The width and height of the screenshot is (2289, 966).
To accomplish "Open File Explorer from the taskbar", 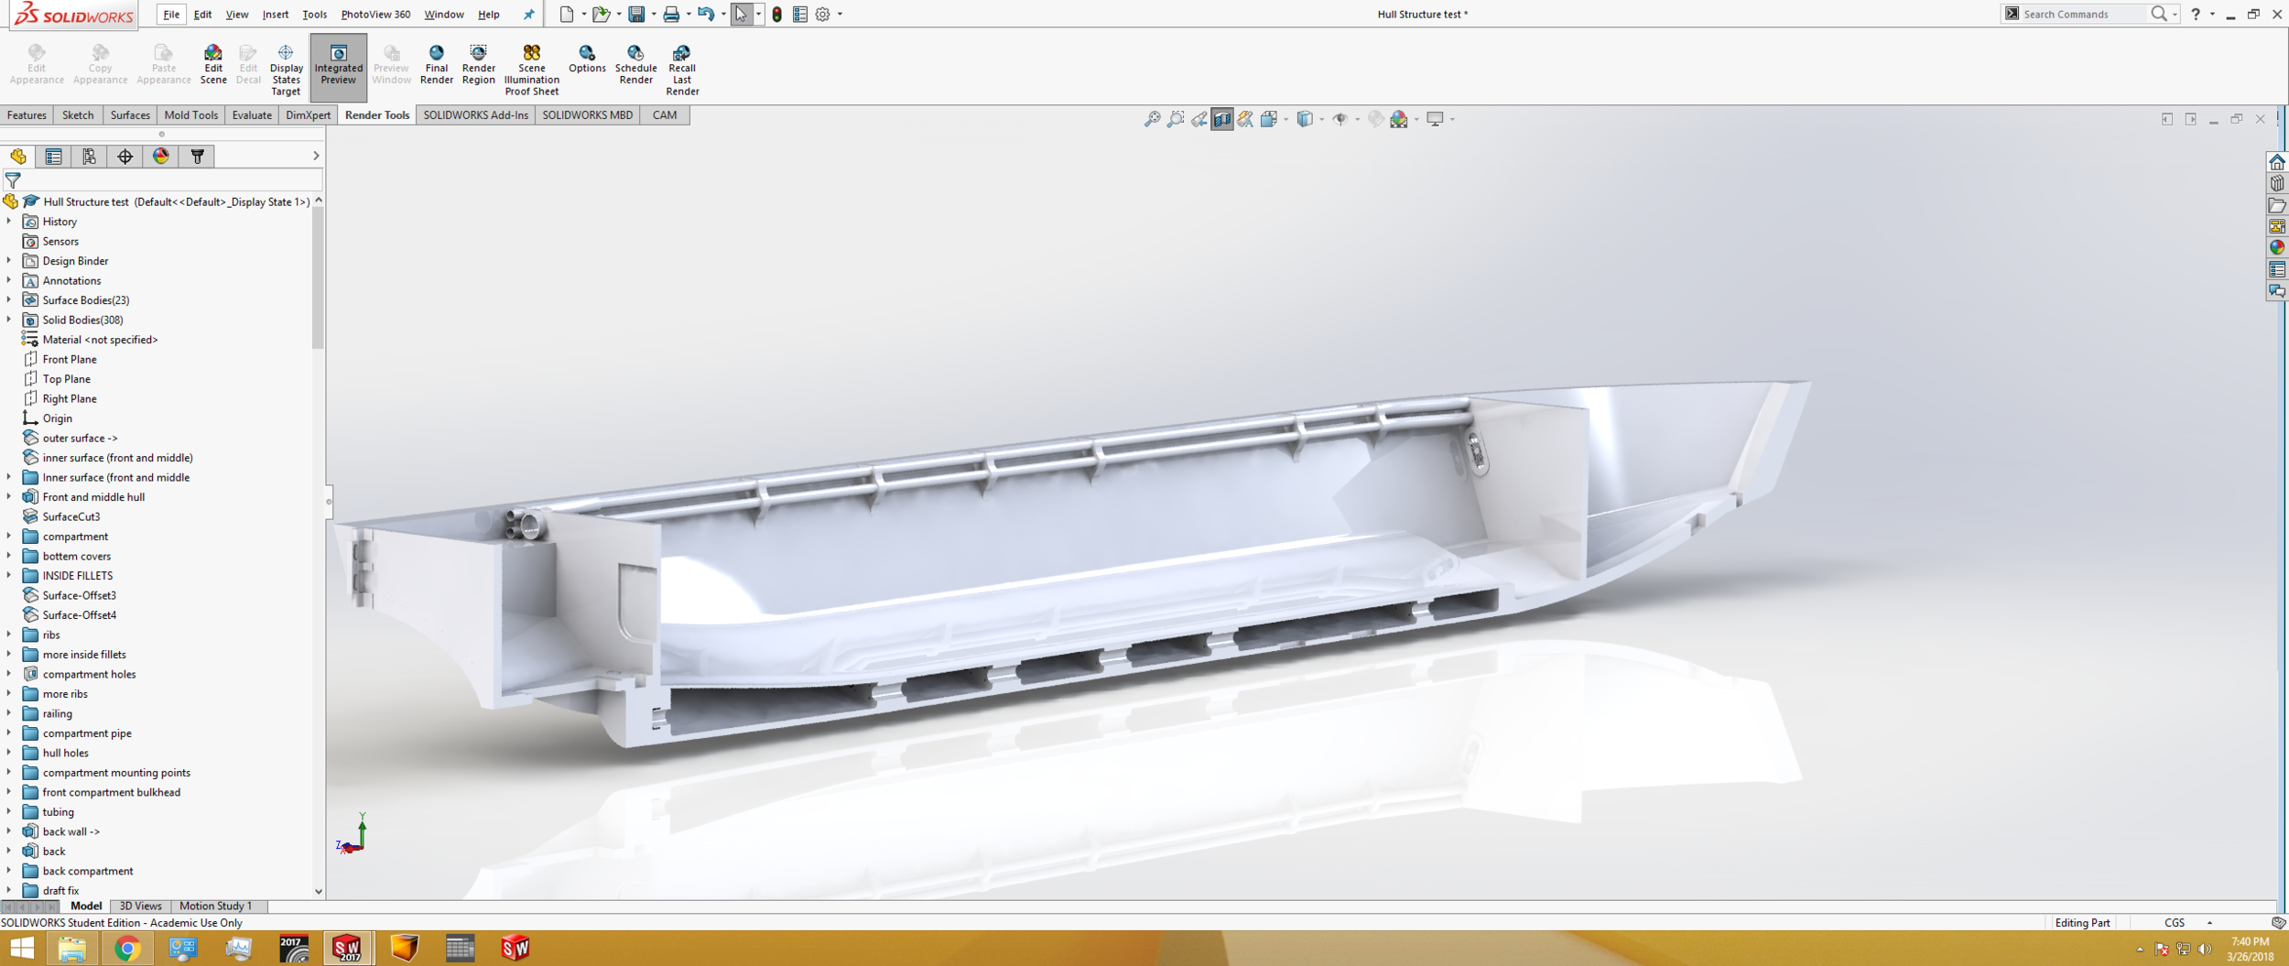I will (71, 949).
